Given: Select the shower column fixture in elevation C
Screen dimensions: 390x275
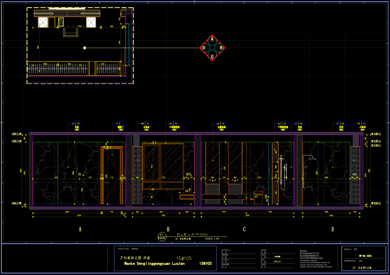Looking at the screenshot, I should [x=283, y=172].
